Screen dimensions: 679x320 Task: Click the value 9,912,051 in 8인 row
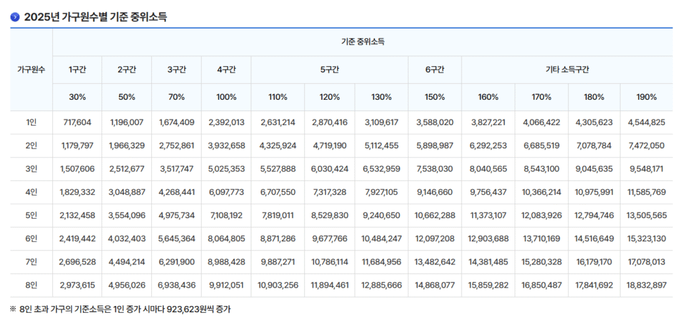point(226,286)
